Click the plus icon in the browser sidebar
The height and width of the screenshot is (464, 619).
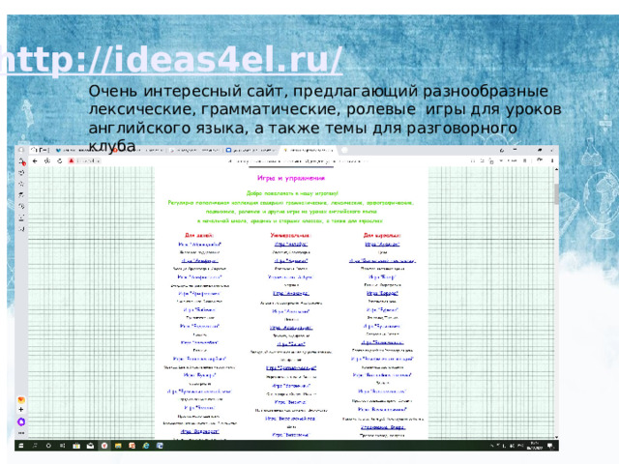[21, 410]
